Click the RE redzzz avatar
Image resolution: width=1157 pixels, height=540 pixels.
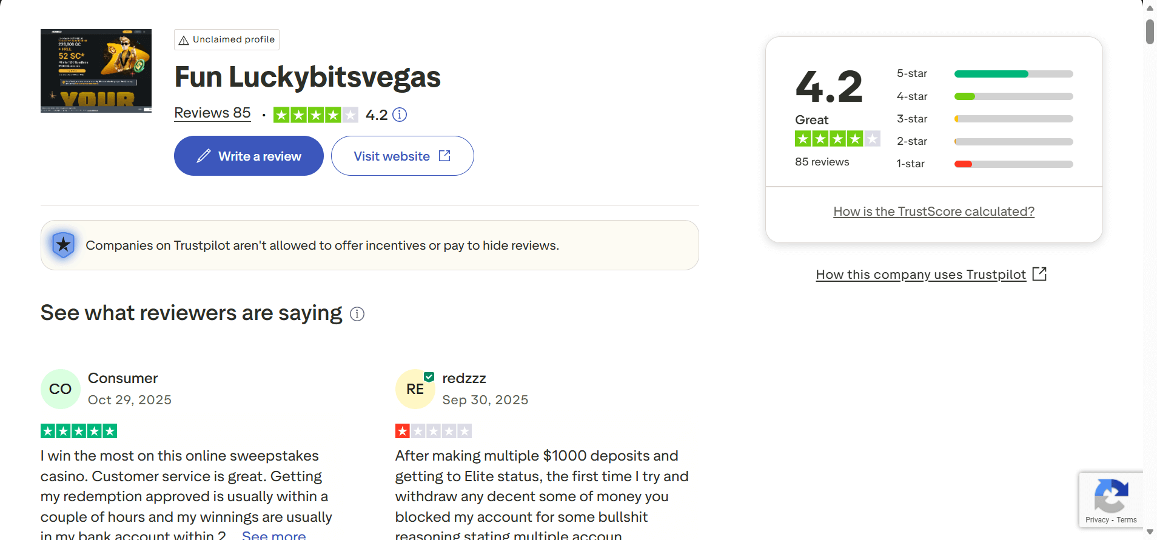pyautogui.click(x=415, y=389)
